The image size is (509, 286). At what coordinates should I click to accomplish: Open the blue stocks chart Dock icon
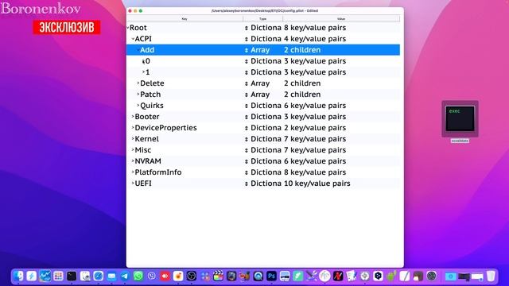(45, 276)
